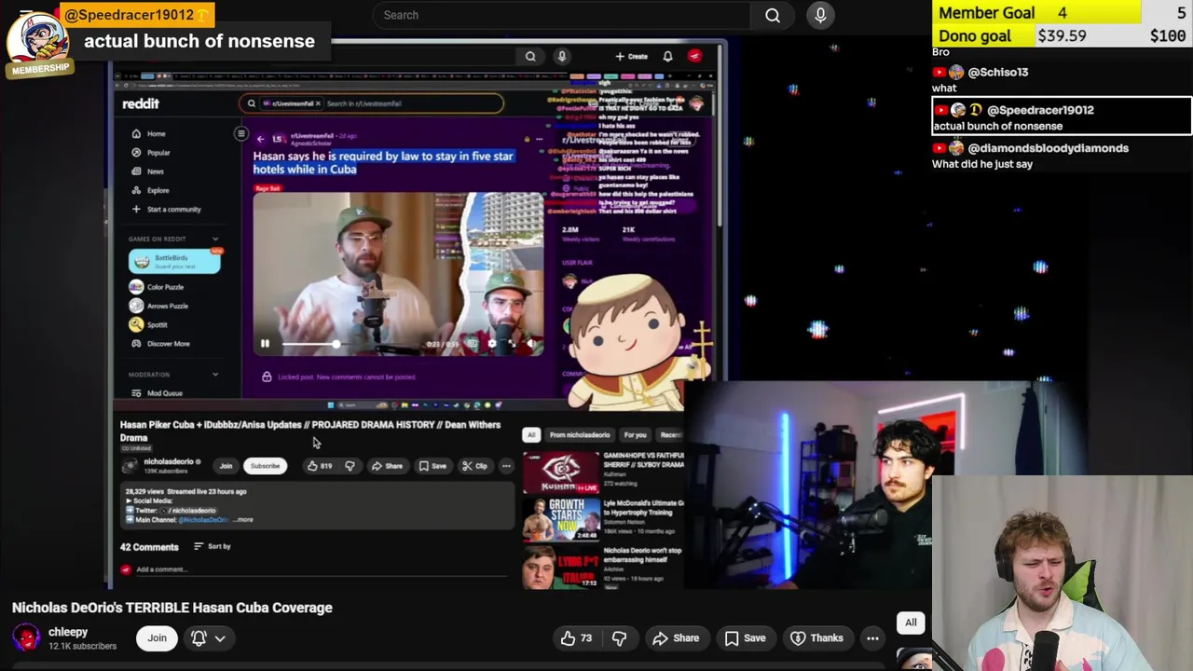
Task: Seek on reddit clip progress bar
Action: [x=351, y=344]
